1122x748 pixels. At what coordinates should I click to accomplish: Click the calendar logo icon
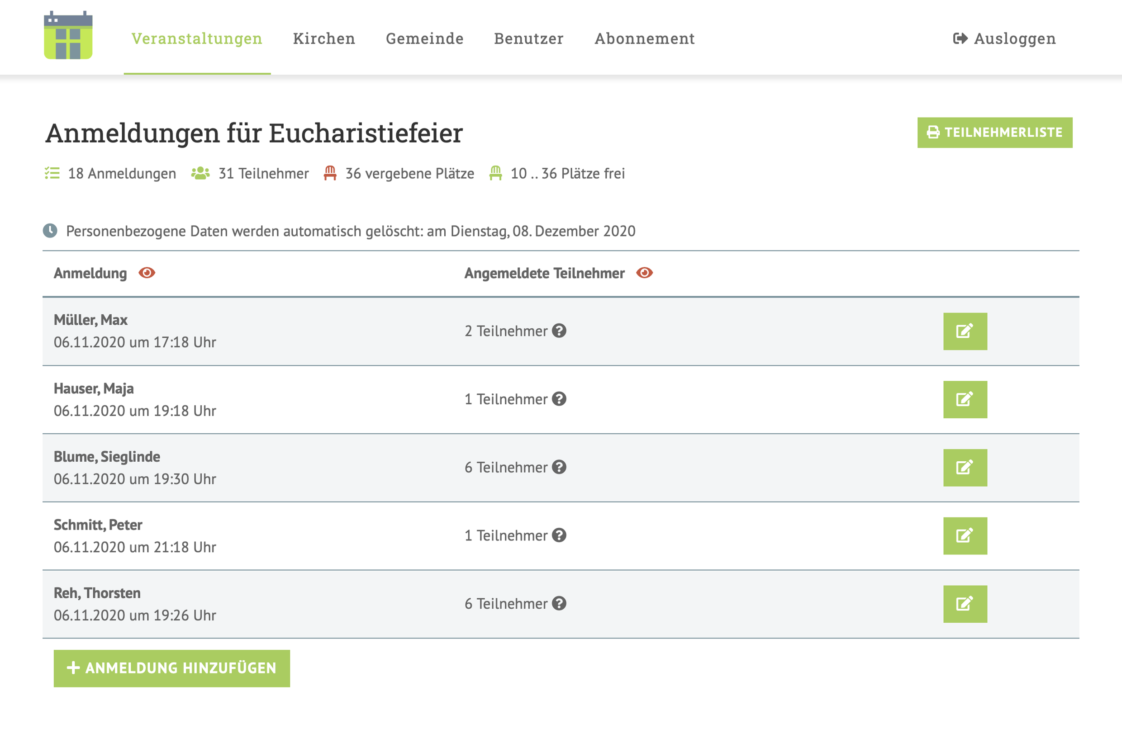pyautogui.click(x=68, y=36)
